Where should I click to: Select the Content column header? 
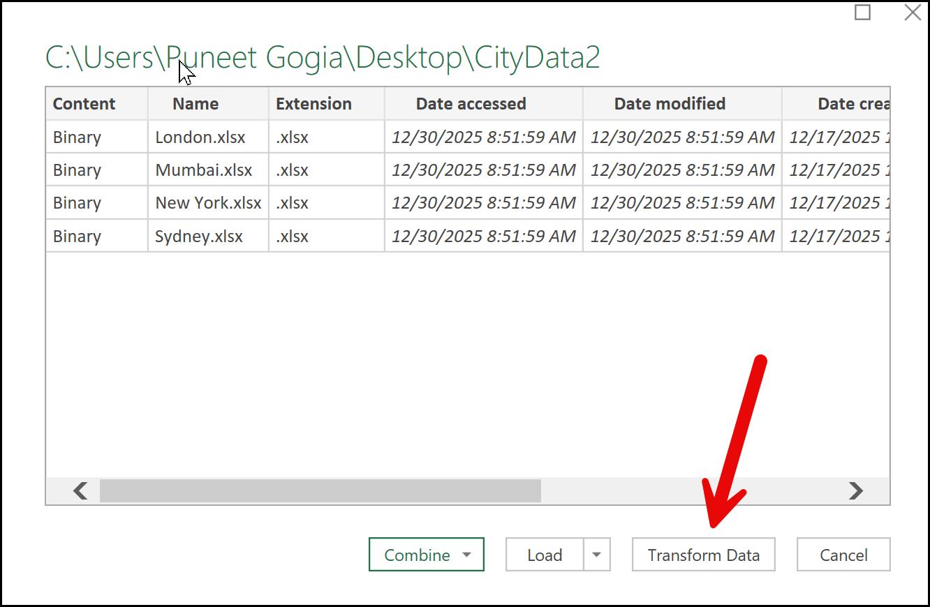(84, 104)
